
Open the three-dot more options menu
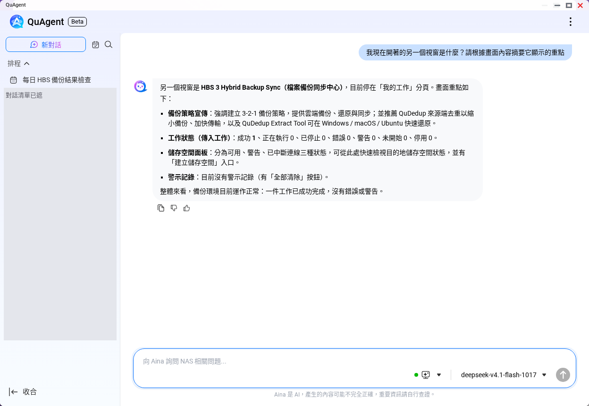[571, 22]
